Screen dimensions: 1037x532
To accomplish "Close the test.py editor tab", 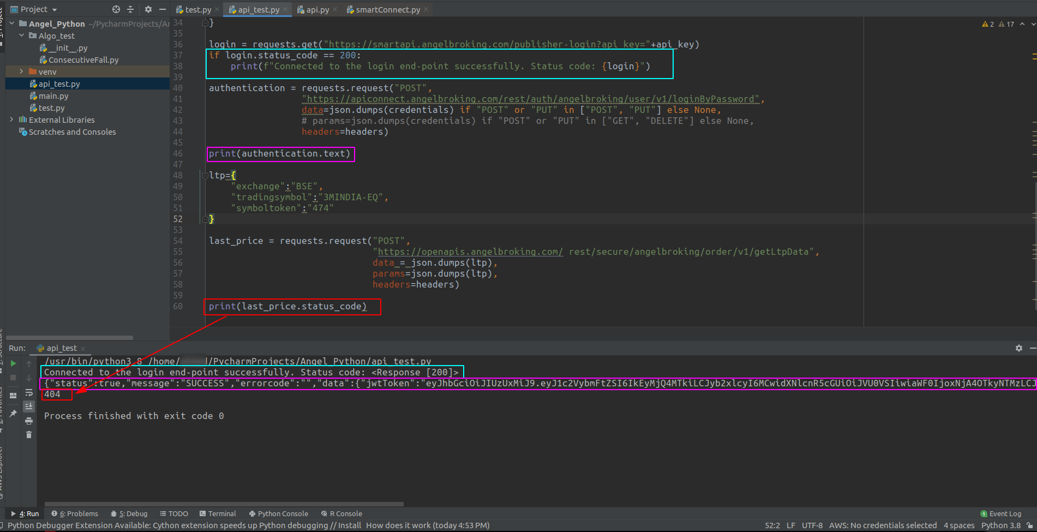I will tap(217, 10).
